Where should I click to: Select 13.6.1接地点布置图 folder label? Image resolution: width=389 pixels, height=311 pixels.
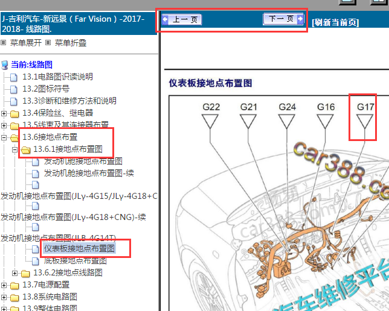68,149
